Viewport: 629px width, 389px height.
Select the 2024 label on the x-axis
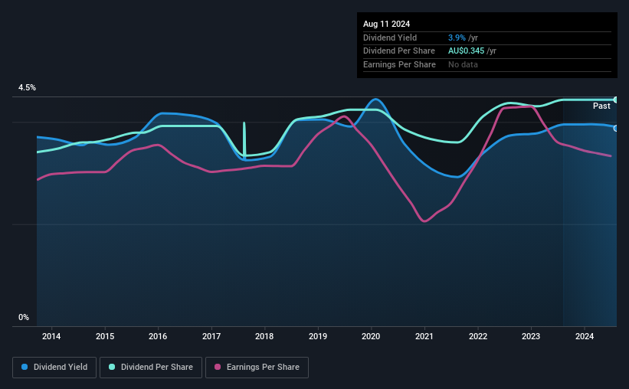click(585, 335)
